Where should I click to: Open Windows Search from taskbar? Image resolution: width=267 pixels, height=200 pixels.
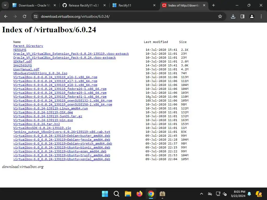coord(117,194)
